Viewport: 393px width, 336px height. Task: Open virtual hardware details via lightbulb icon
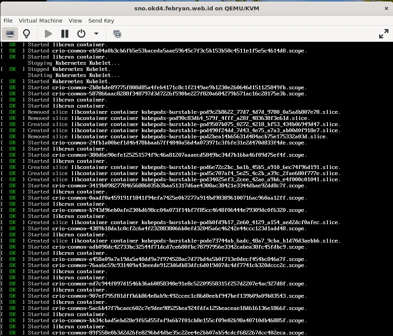pyautogui.click(x=26, y=34)
